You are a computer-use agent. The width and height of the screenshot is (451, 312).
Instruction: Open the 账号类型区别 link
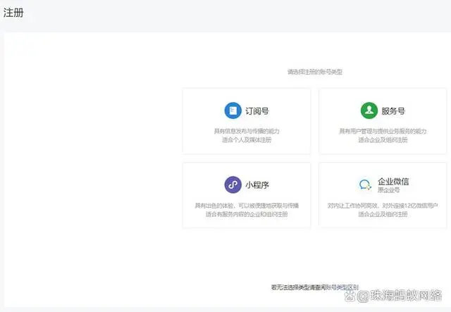click(341, 287)
